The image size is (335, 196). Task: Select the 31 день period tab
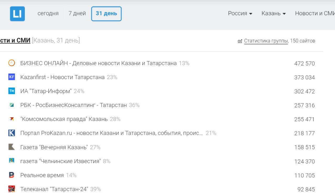click(x=106, y=14)
